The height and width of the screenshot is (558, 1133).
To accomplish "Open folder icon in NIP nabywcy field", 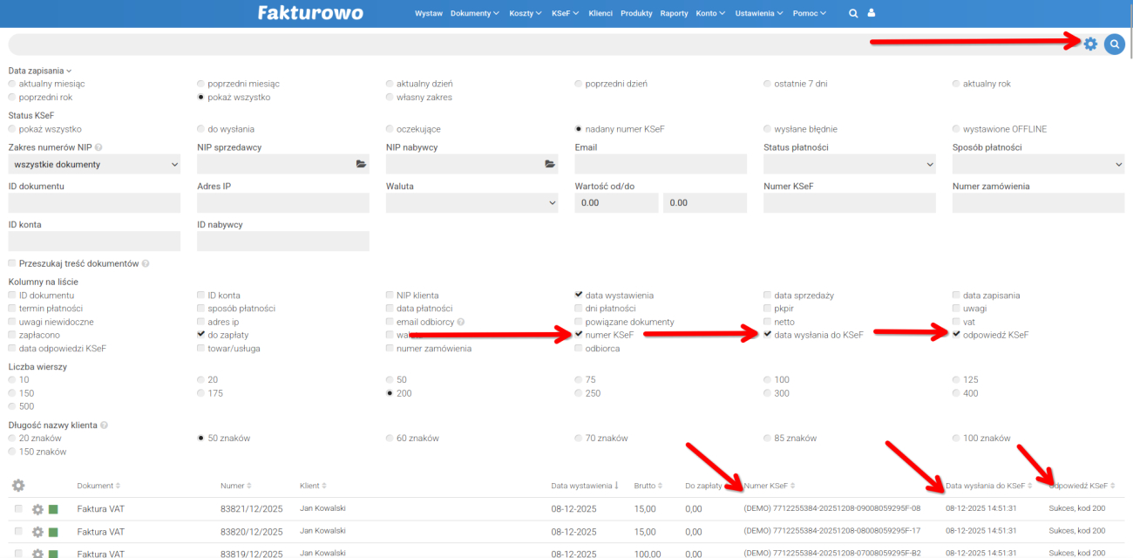I will [x=550, y=164].
